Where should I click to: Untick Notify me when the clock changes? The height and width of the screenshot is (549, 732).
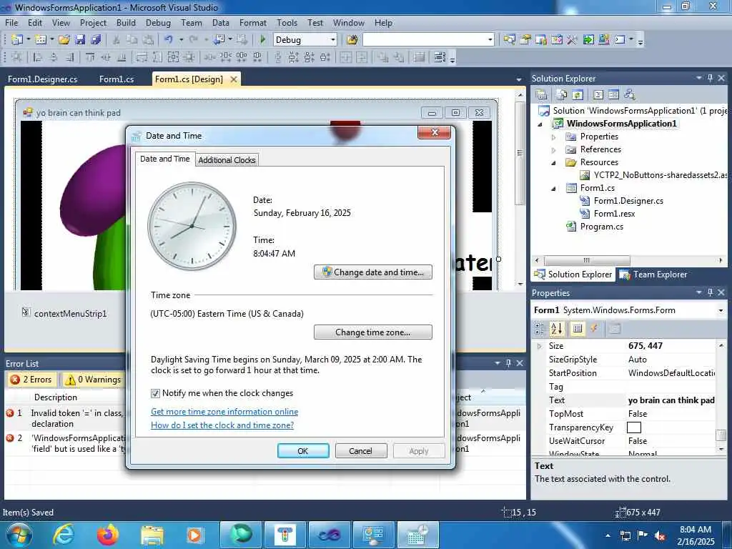[x=155, y=394]
